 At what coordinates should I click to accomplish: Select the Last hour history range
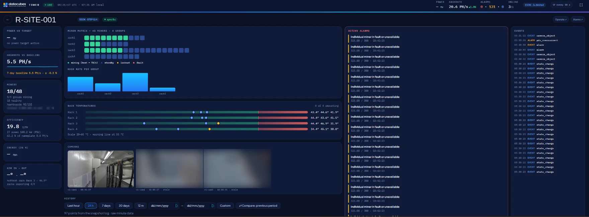coord(74,206)
